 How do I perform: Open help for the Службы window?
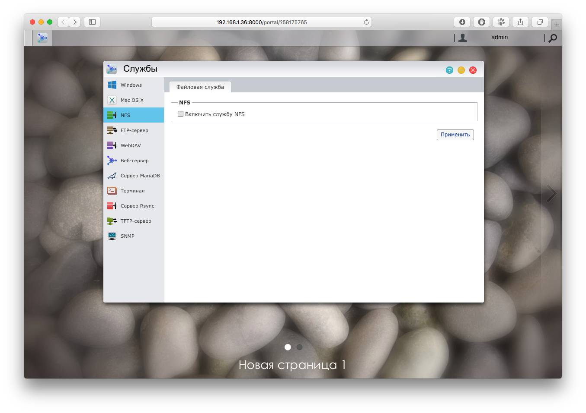(x=449, y=70)
